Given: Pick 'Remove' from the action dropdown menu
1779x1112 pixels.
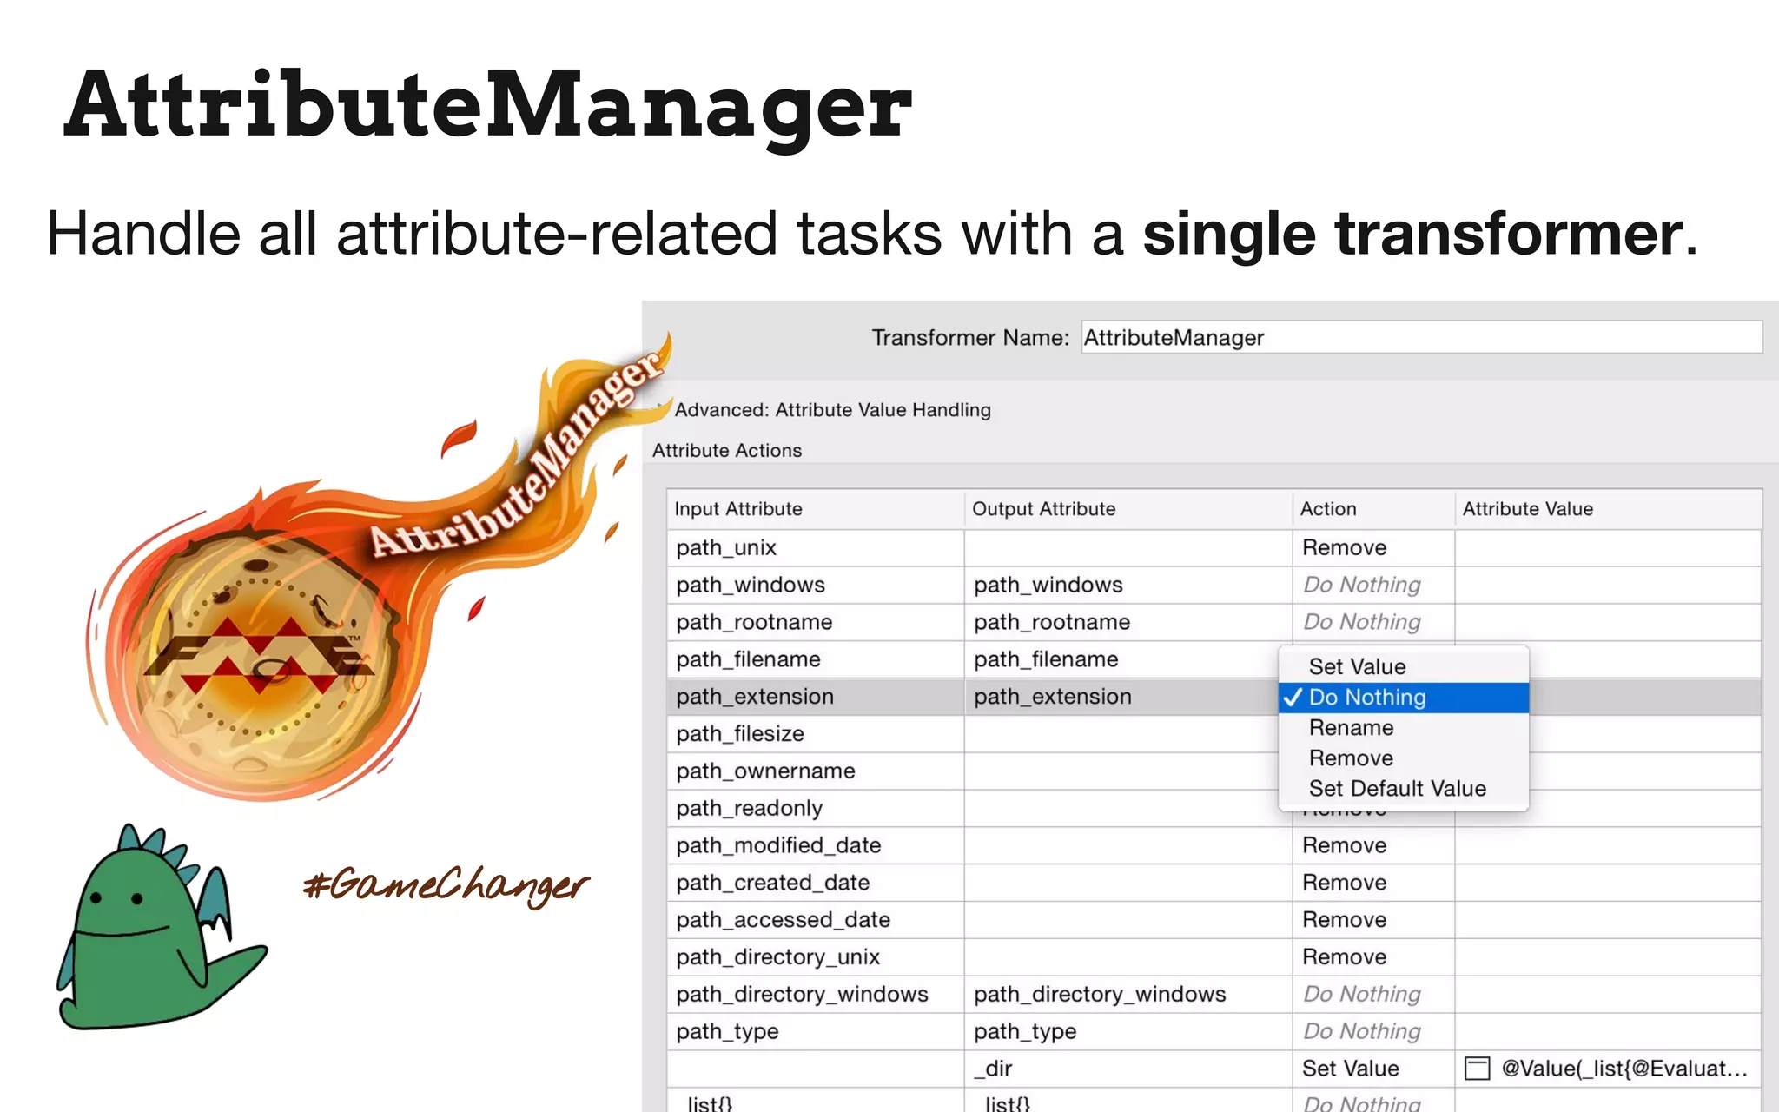Looking at the screenshot, I should pyautogui.click(x=1403, y=758).
